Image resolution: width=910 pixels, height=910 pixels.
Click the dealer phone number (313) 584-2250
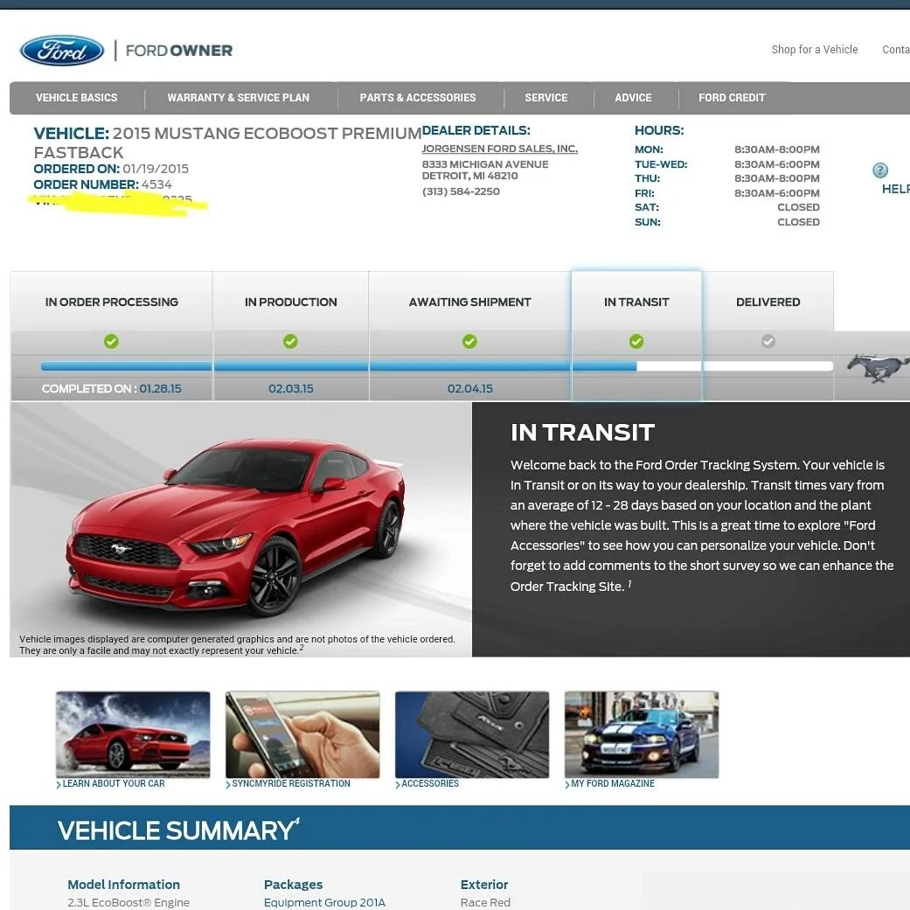pos(461,191)
